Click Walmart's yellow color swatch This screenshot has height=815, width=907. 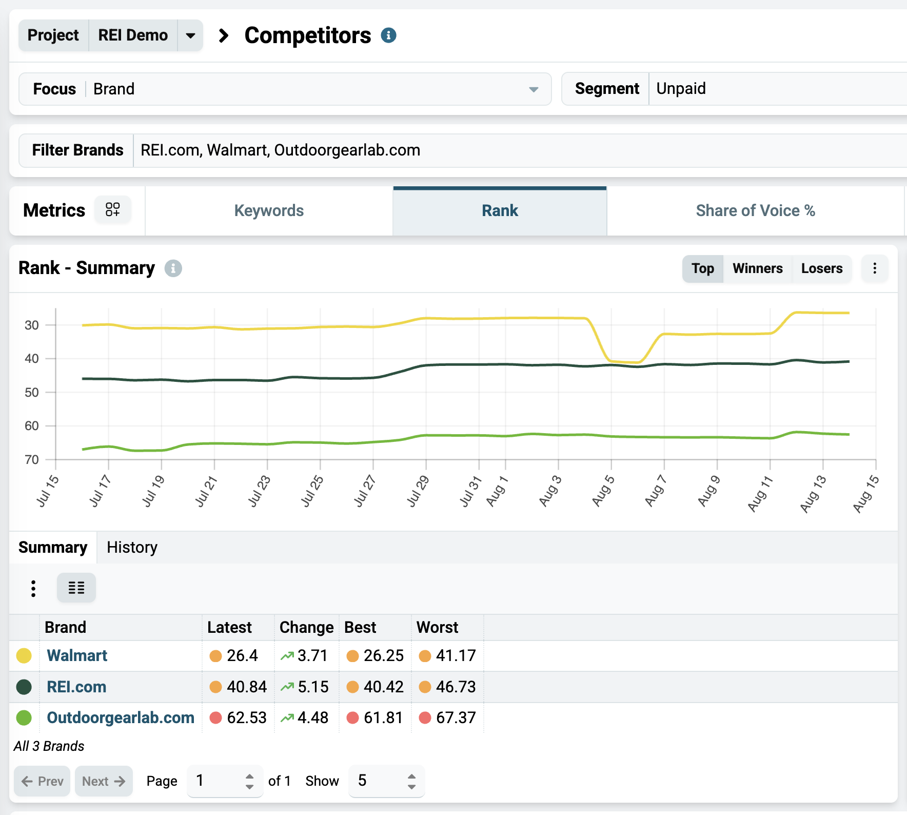(x=24, y=655)
